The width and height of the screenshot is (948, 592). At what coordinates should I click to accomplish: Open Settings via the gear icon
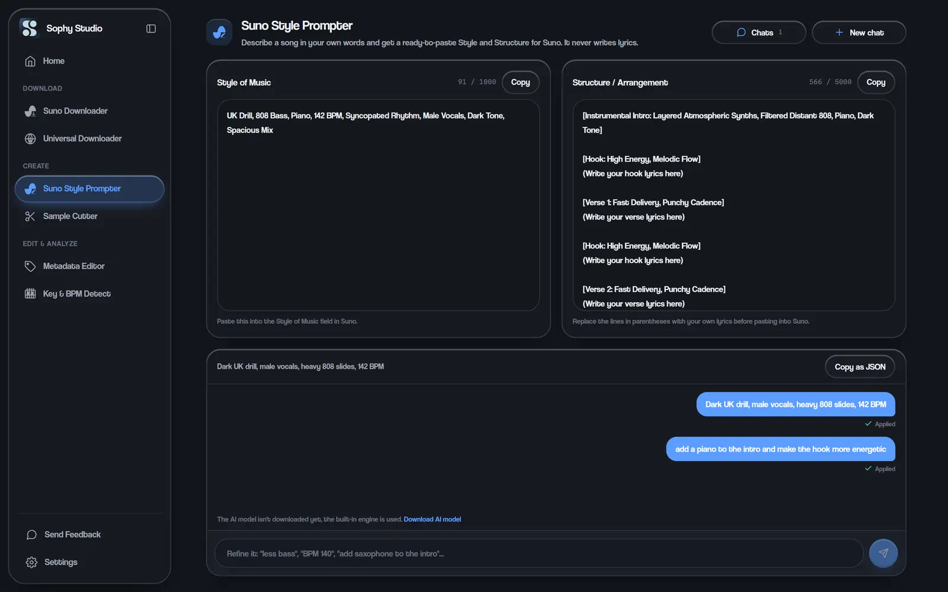(x=32, y=562)
